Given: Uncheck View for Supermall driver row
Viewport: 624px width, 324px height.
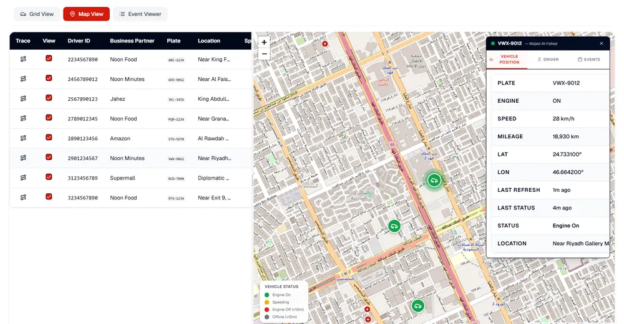Looking at the screenshot, I should [x=49, y=176].
